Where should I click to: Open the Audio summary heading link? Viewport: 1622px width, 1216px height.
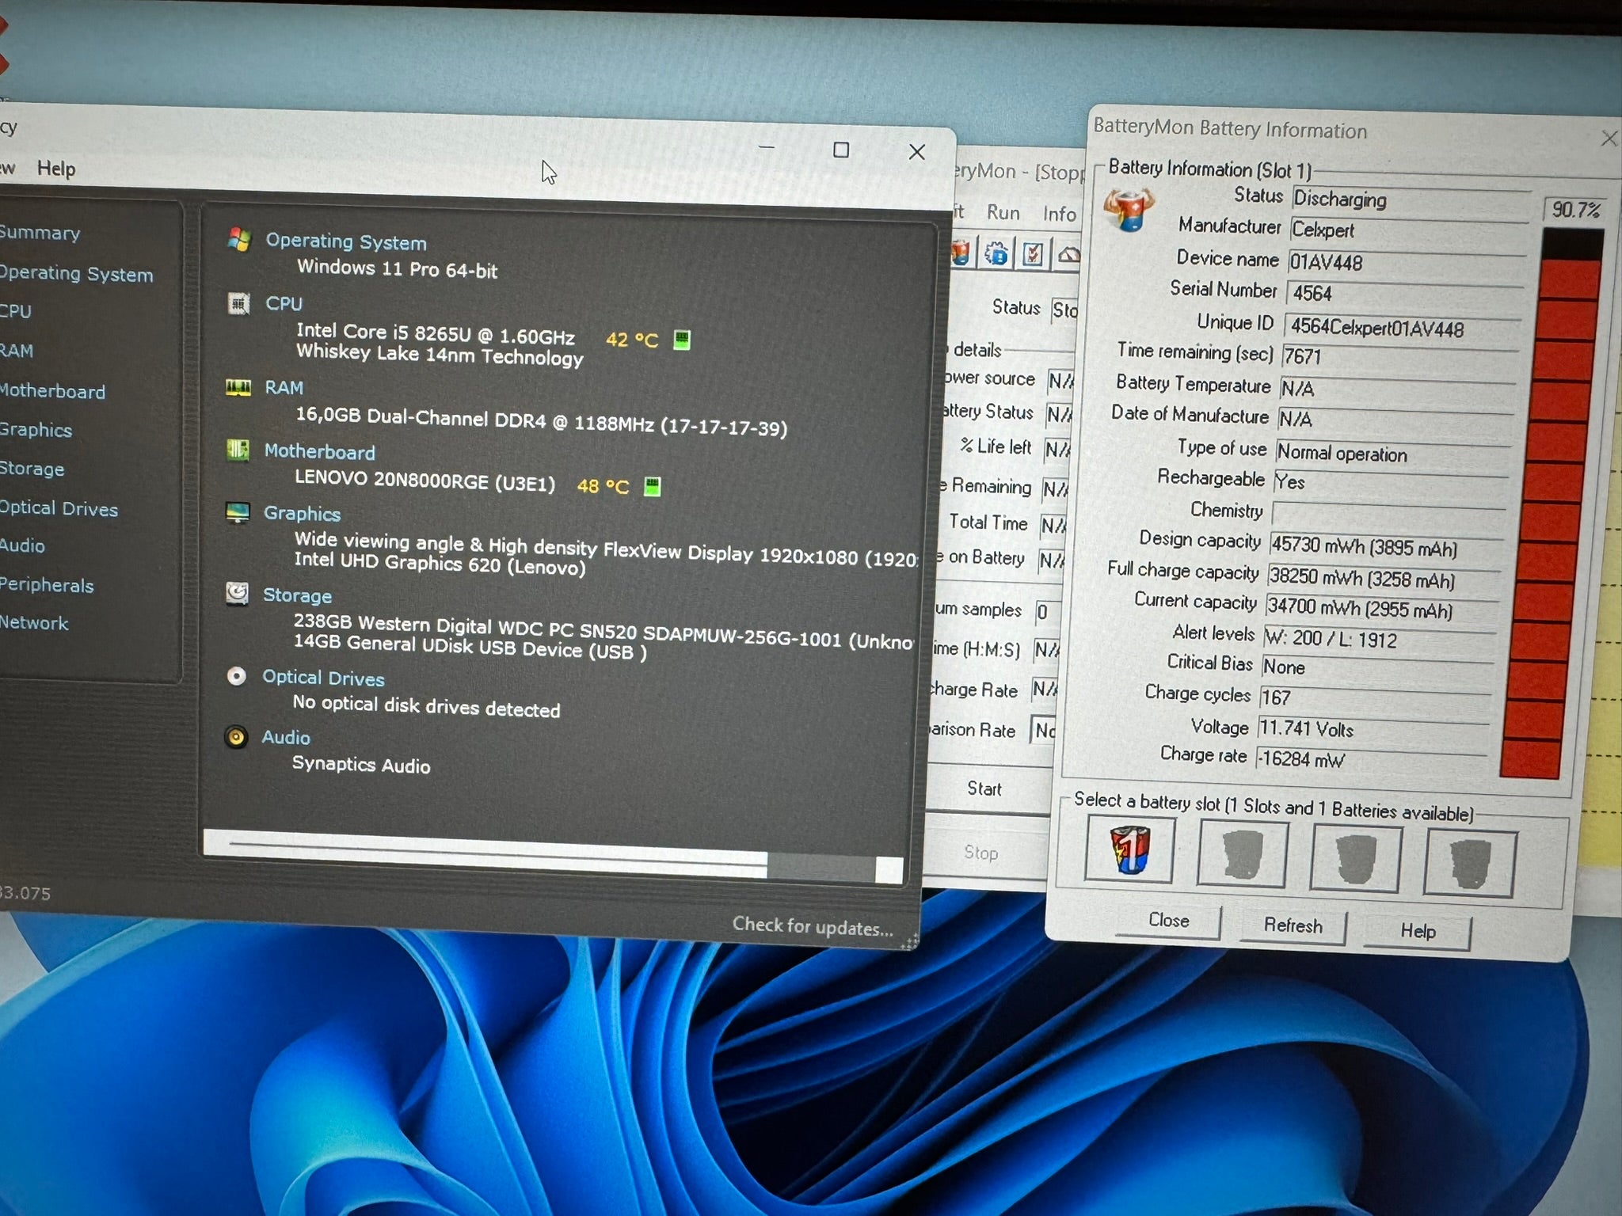tap(286, 737)
